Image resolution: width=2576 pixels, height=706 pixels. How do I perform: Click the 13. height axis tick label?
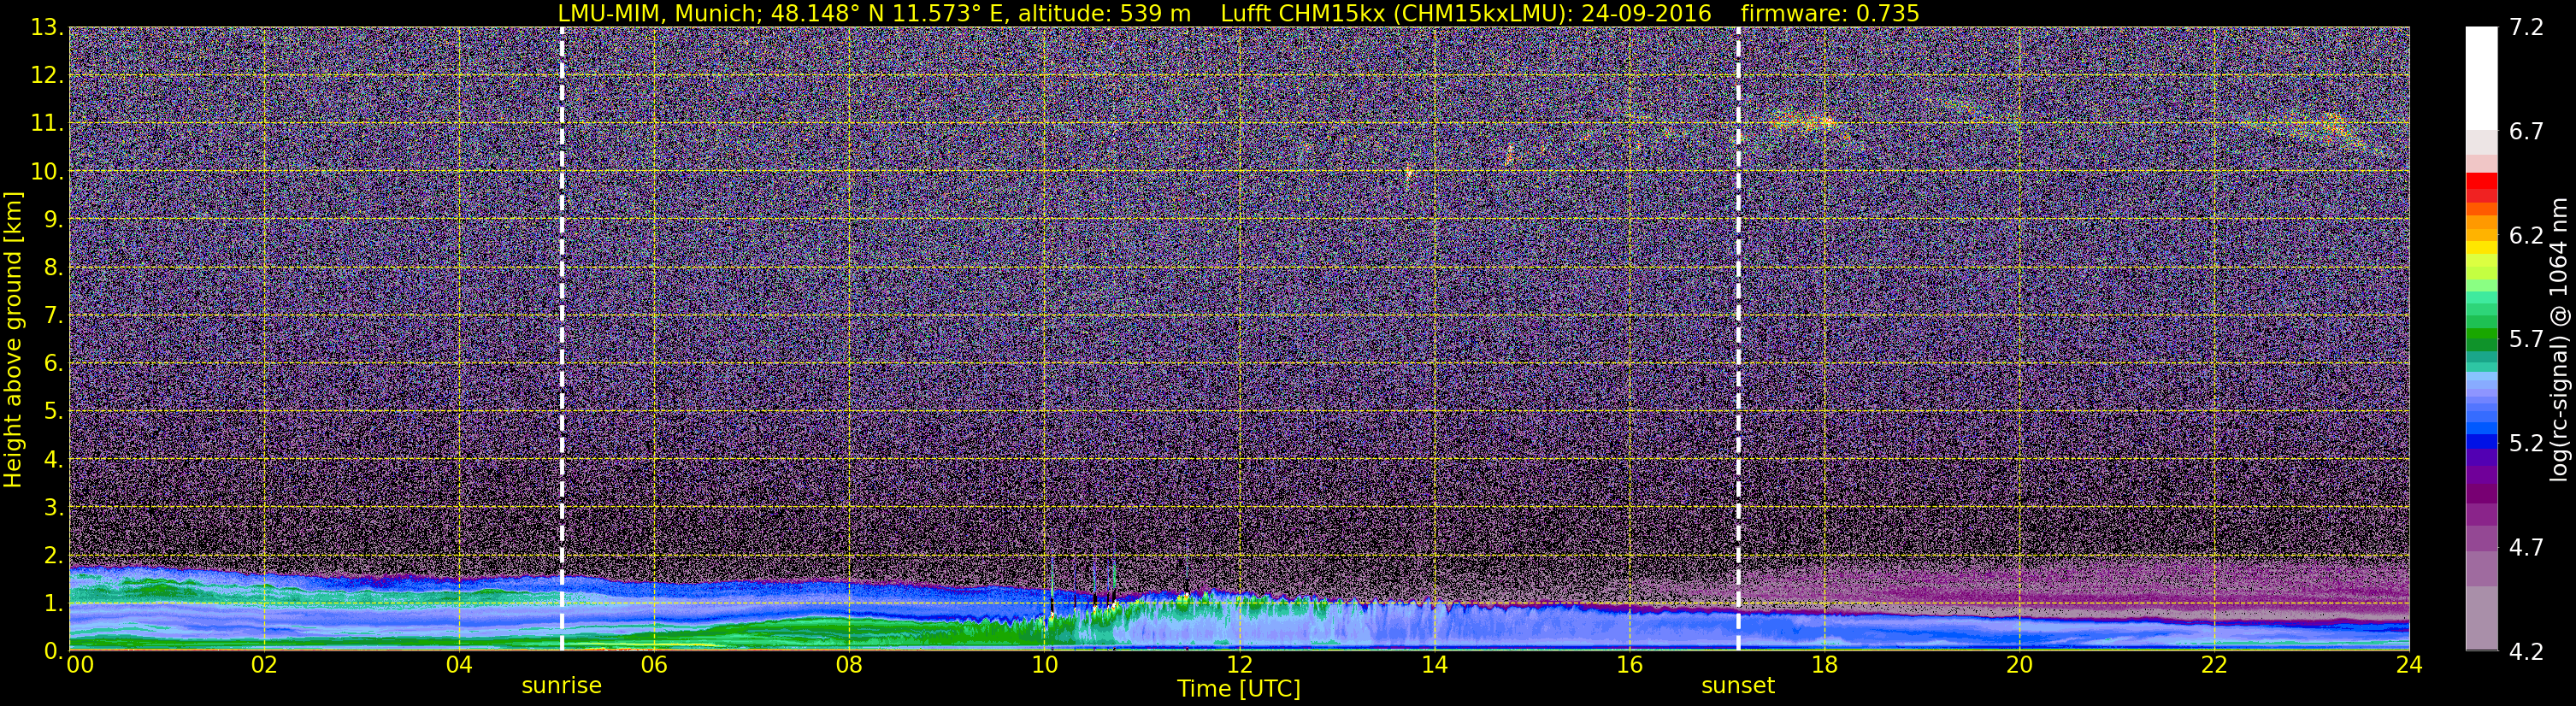click(47, 27)
